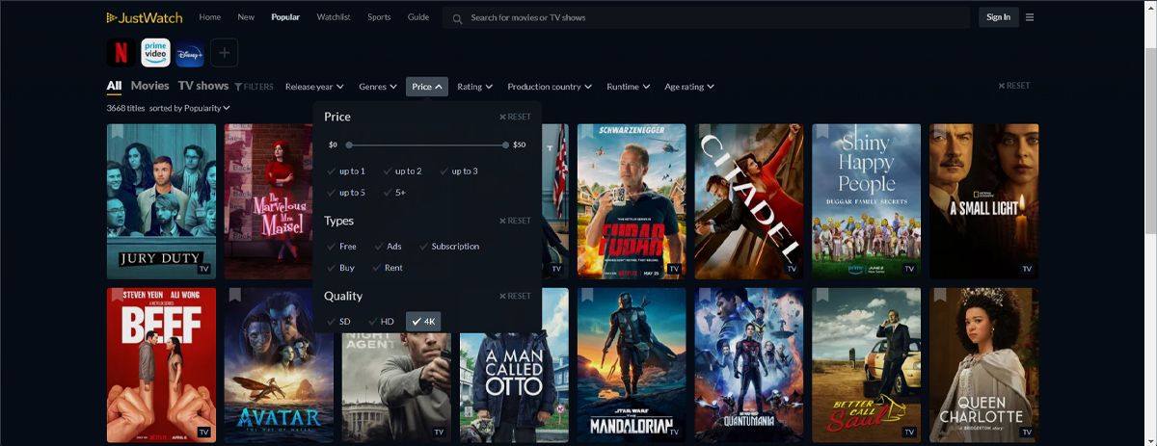Expand the Production country filter
The image size is (1157, 446).
coord(550,87)
